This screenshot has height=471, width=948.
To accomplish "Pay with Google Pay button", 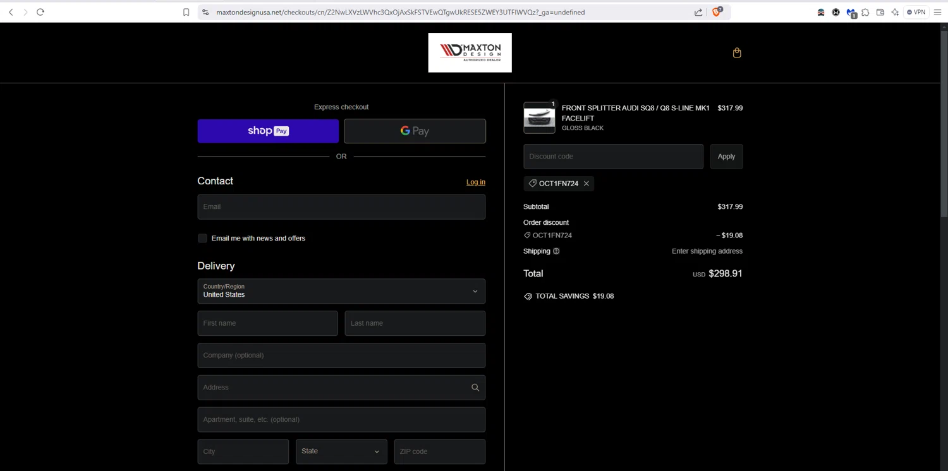I will point(415,131).
